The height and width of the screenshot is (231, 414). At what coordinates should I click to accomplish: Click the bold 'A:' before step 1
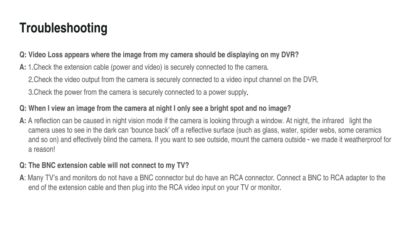[x=22, y=67]
